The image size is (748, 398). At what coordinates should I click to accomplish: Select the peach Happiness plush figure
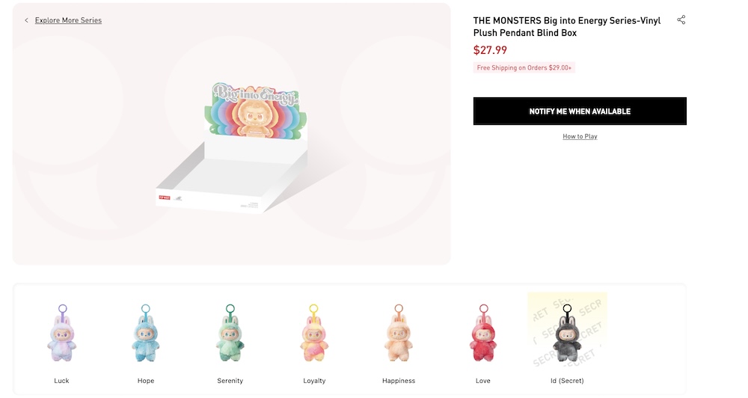(399, 333)
